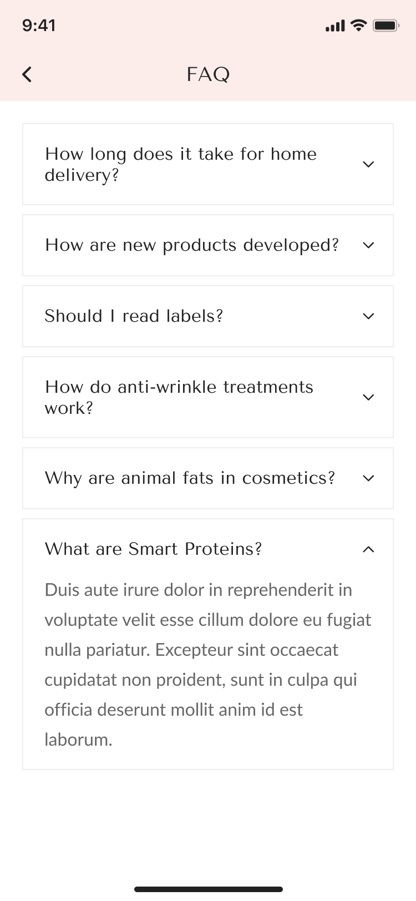Click the Smart Proteins answer paragraph

click(x=208, y=665)
